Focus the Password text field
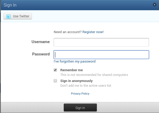159x113 pixels. (101, 55)
